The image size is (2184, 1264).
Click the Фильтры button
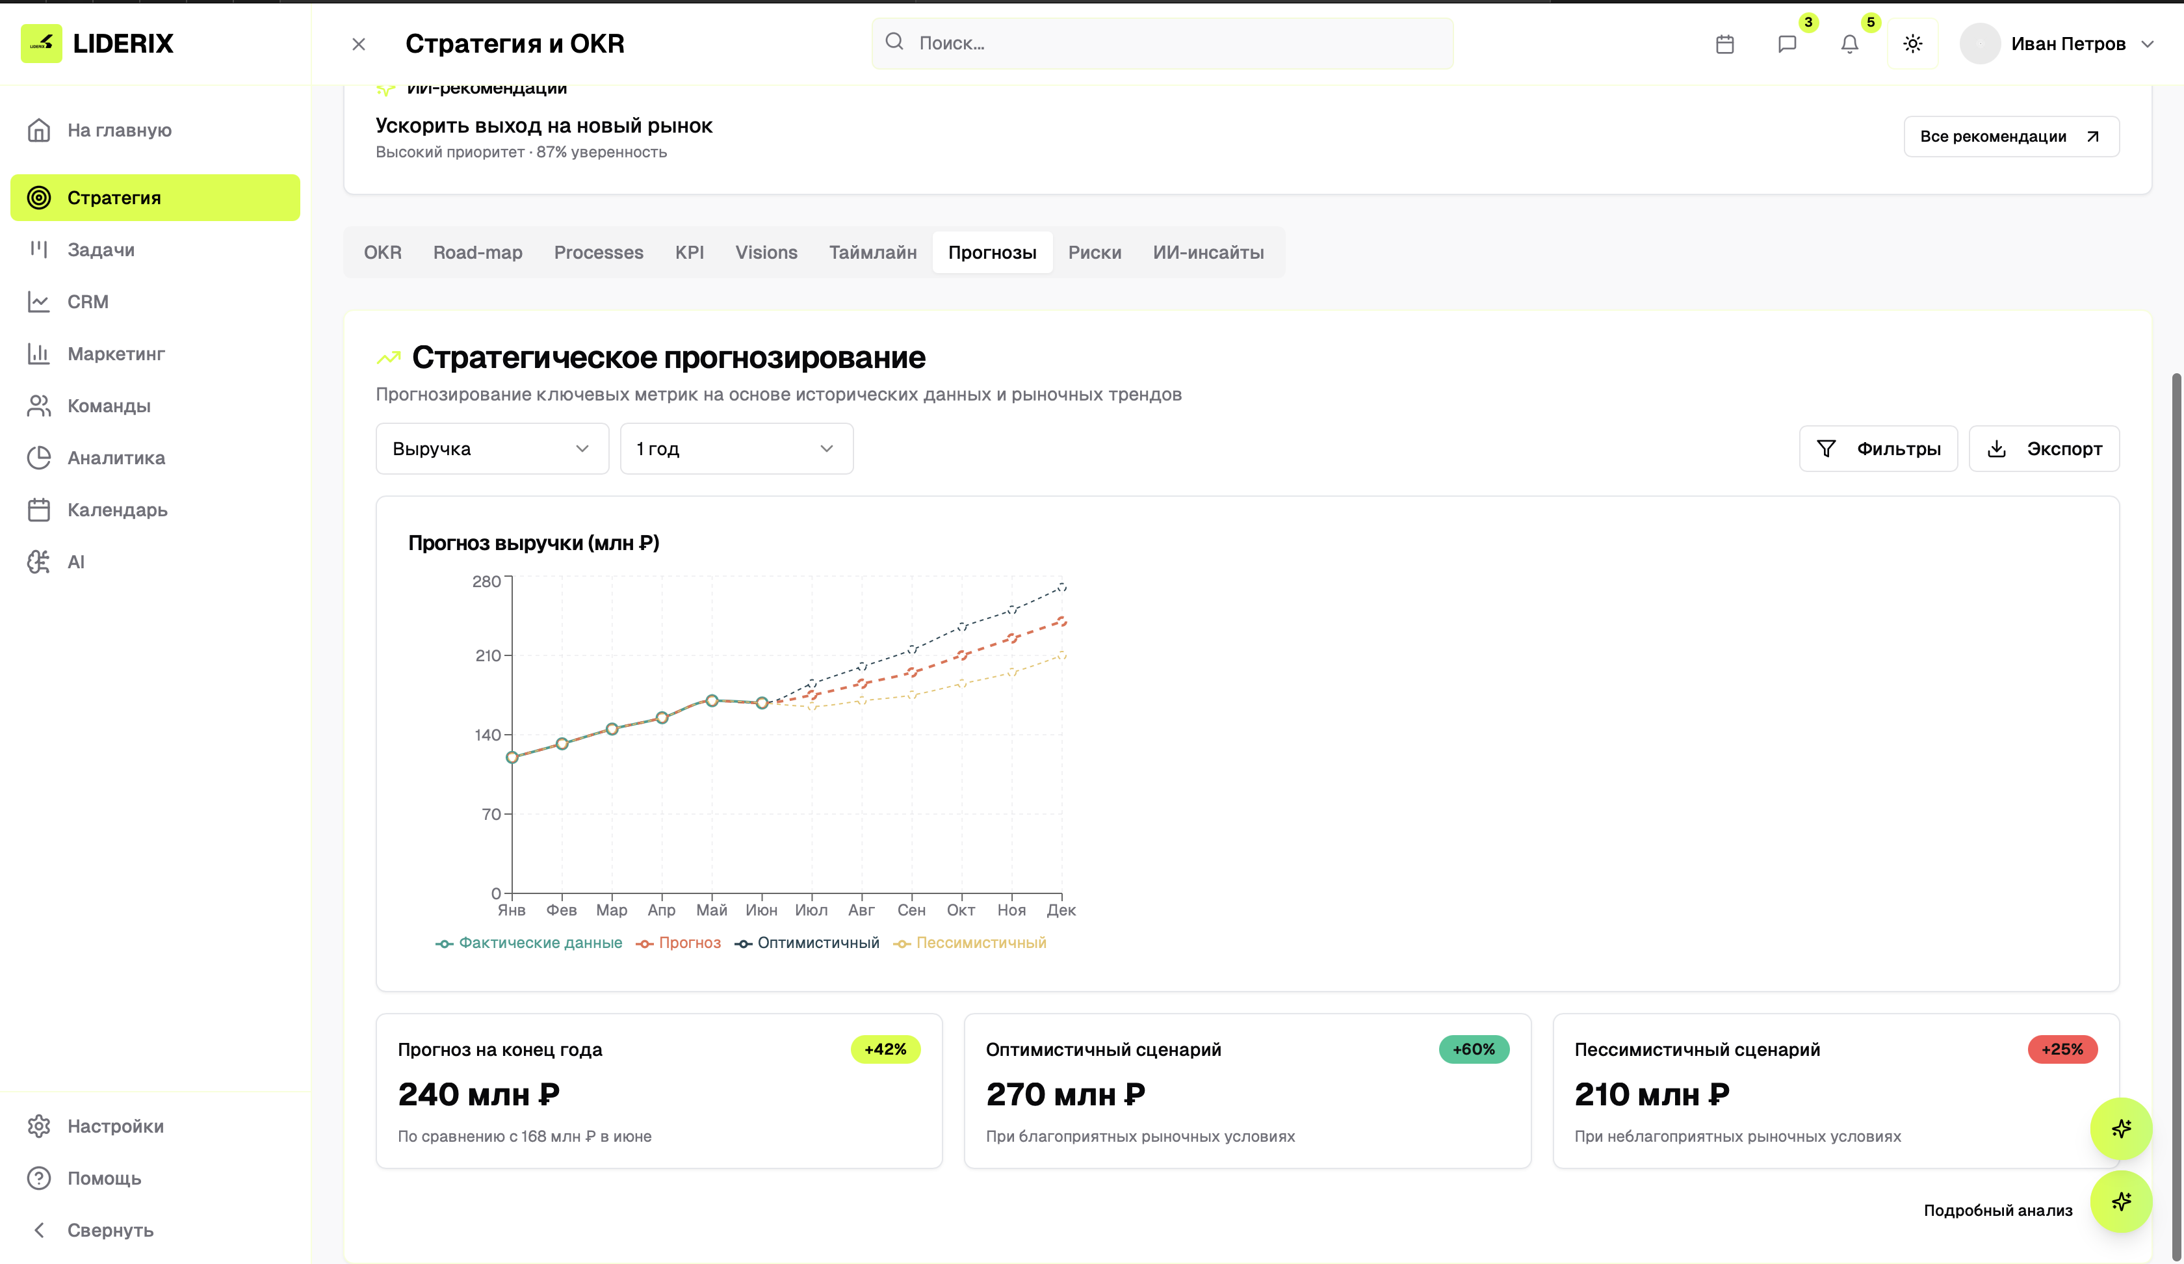(x=1878, y=448)
